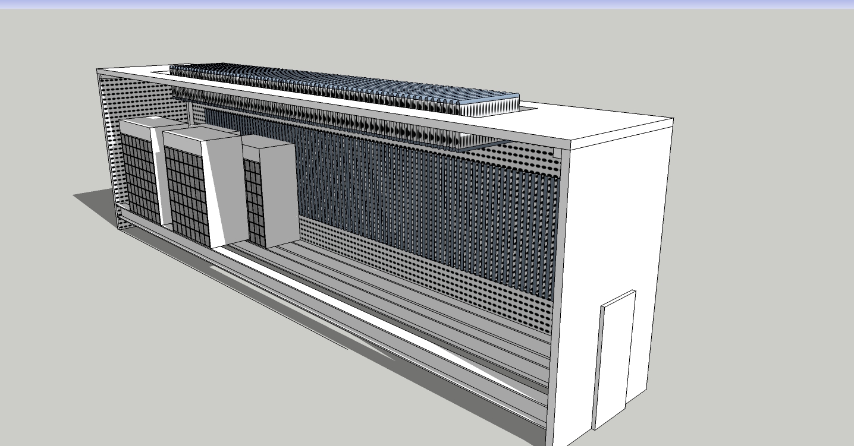Click the middle condenser unit's grid grille
Screen dimensions: 854x446
click(x=187, y=195)
